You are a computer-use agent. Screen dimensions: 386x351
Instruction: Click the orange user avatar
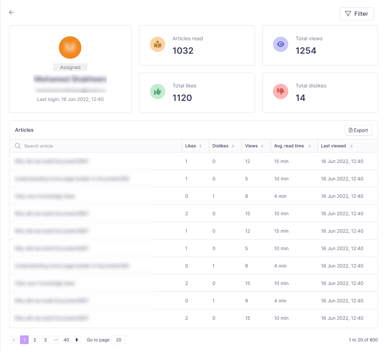(x=70, y=48)
